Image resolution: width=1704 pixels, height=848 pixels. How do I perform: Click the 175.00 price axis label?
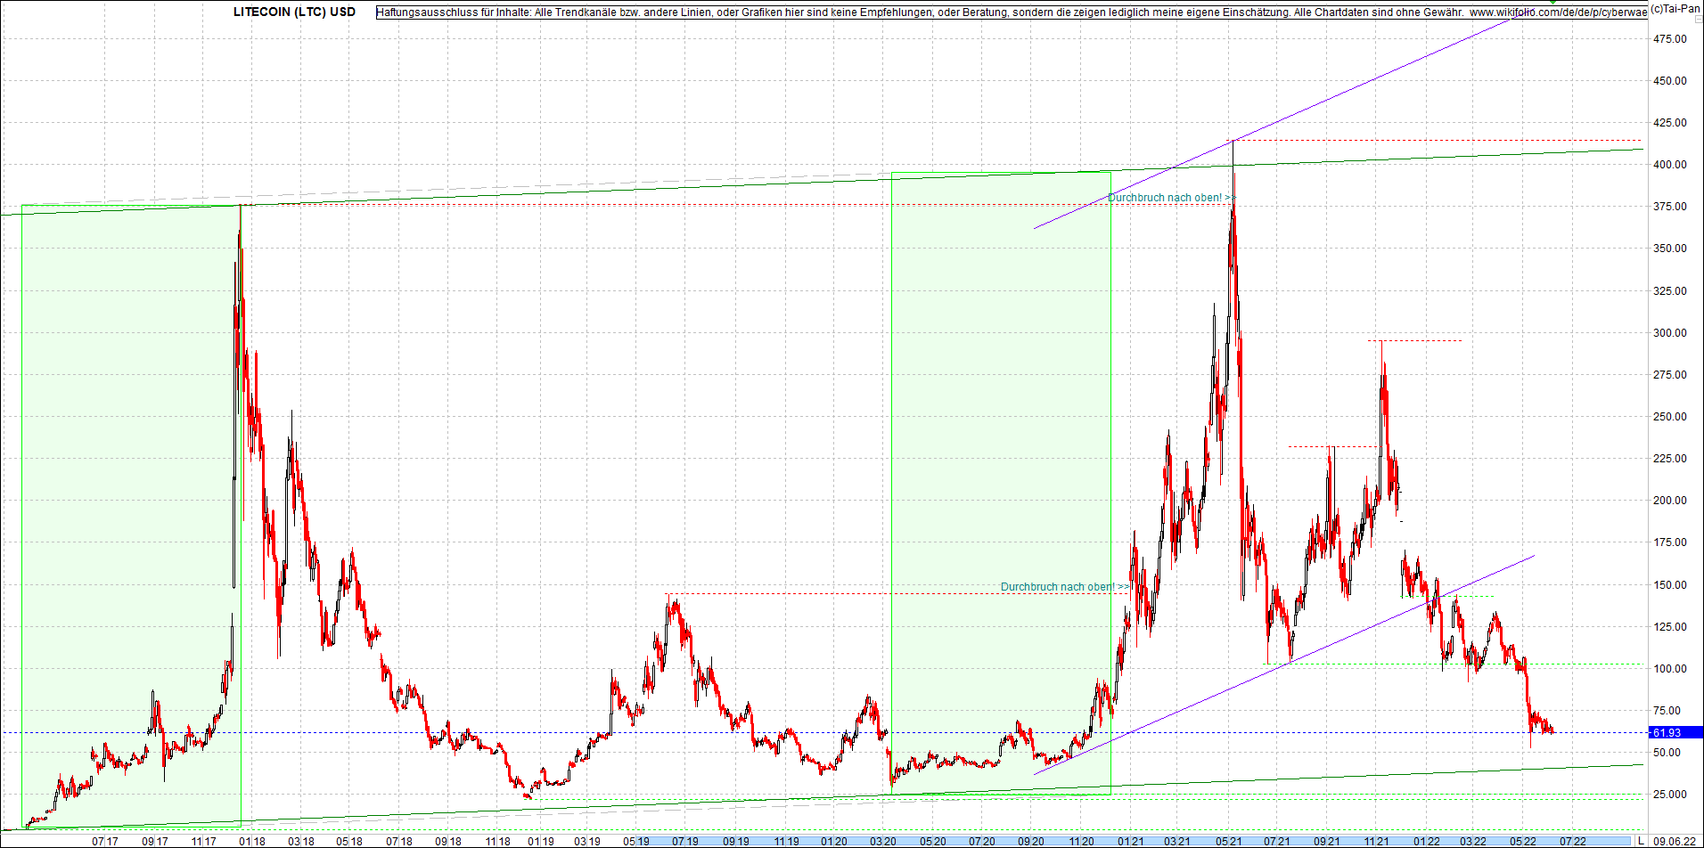[x=1670, y=542]
